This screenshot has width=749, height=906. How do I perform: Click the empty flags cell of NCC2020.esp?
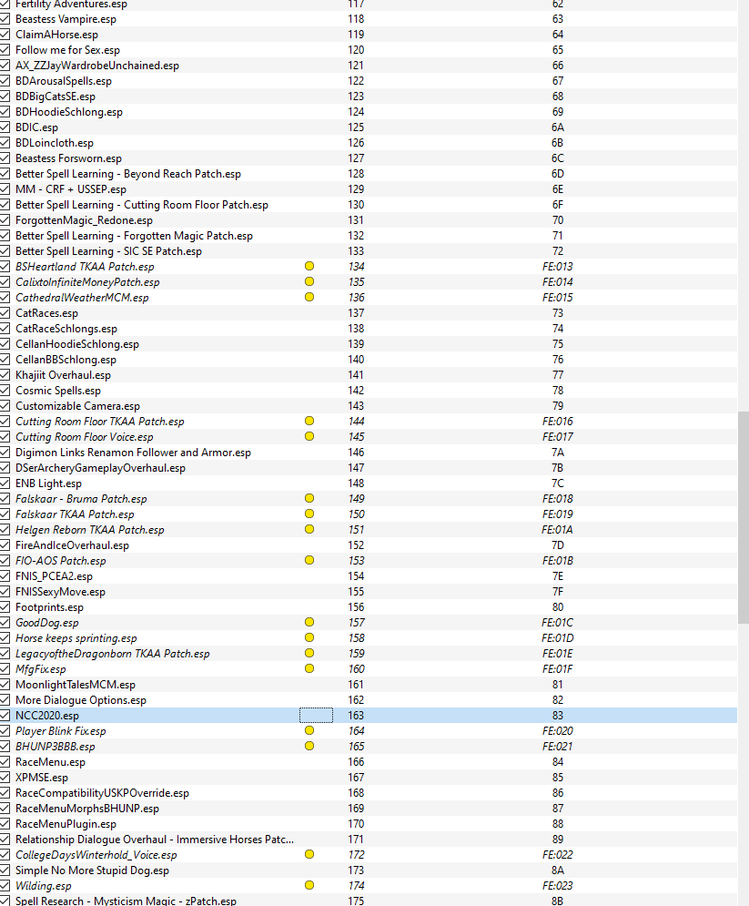(x=316, y=716)
